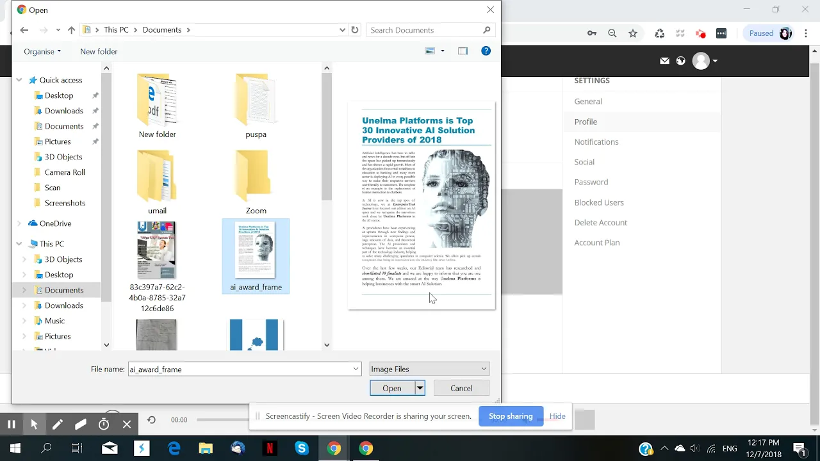Select Screenshots in navigation pane
Screen dimensions: 820x461
pyautogui.click(x=64, y=203)
